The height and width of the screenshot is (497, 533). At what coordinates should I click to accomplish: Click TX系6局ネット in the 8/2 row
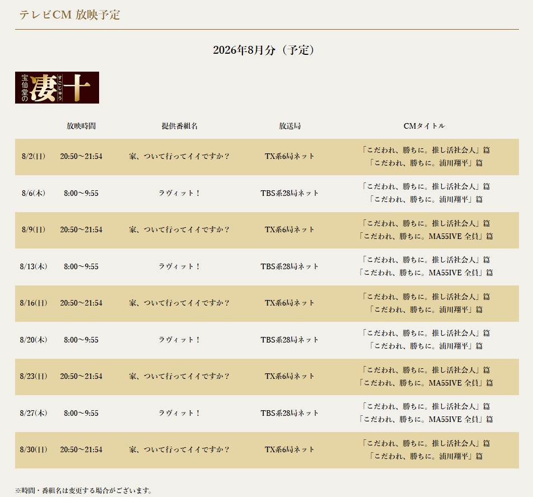[289, 156]
